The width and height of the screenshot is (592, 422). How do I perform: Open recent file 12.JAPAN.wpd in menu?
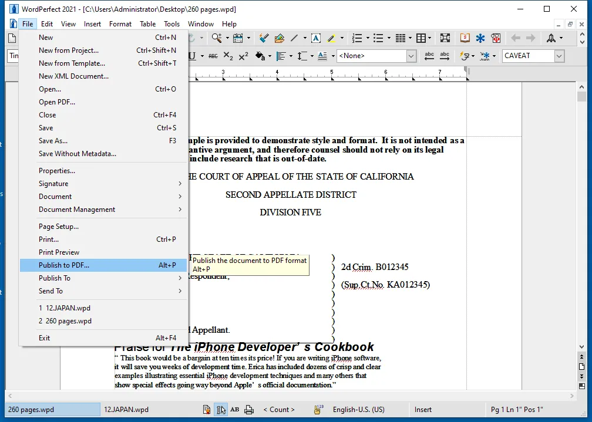coord(103,308)
